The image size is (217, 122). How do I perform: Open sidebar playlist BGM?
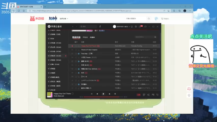coord(52,39)
